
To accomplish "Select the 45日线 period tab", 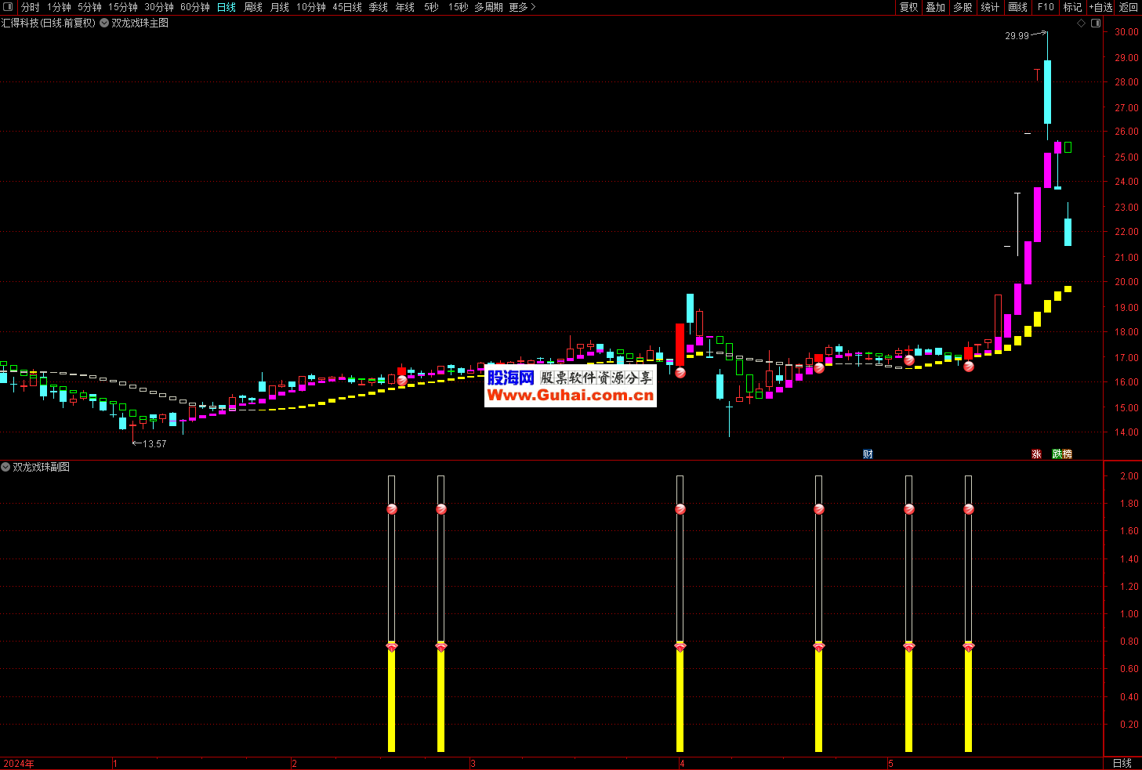I will [x=347, y=7].
